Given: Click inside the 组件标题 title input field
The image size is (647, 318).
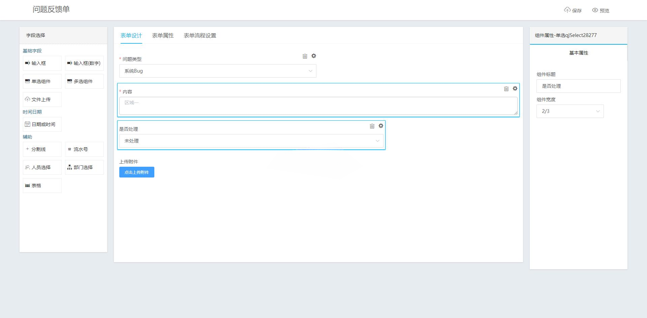Looking at the screenshot, I should (578, 86).
